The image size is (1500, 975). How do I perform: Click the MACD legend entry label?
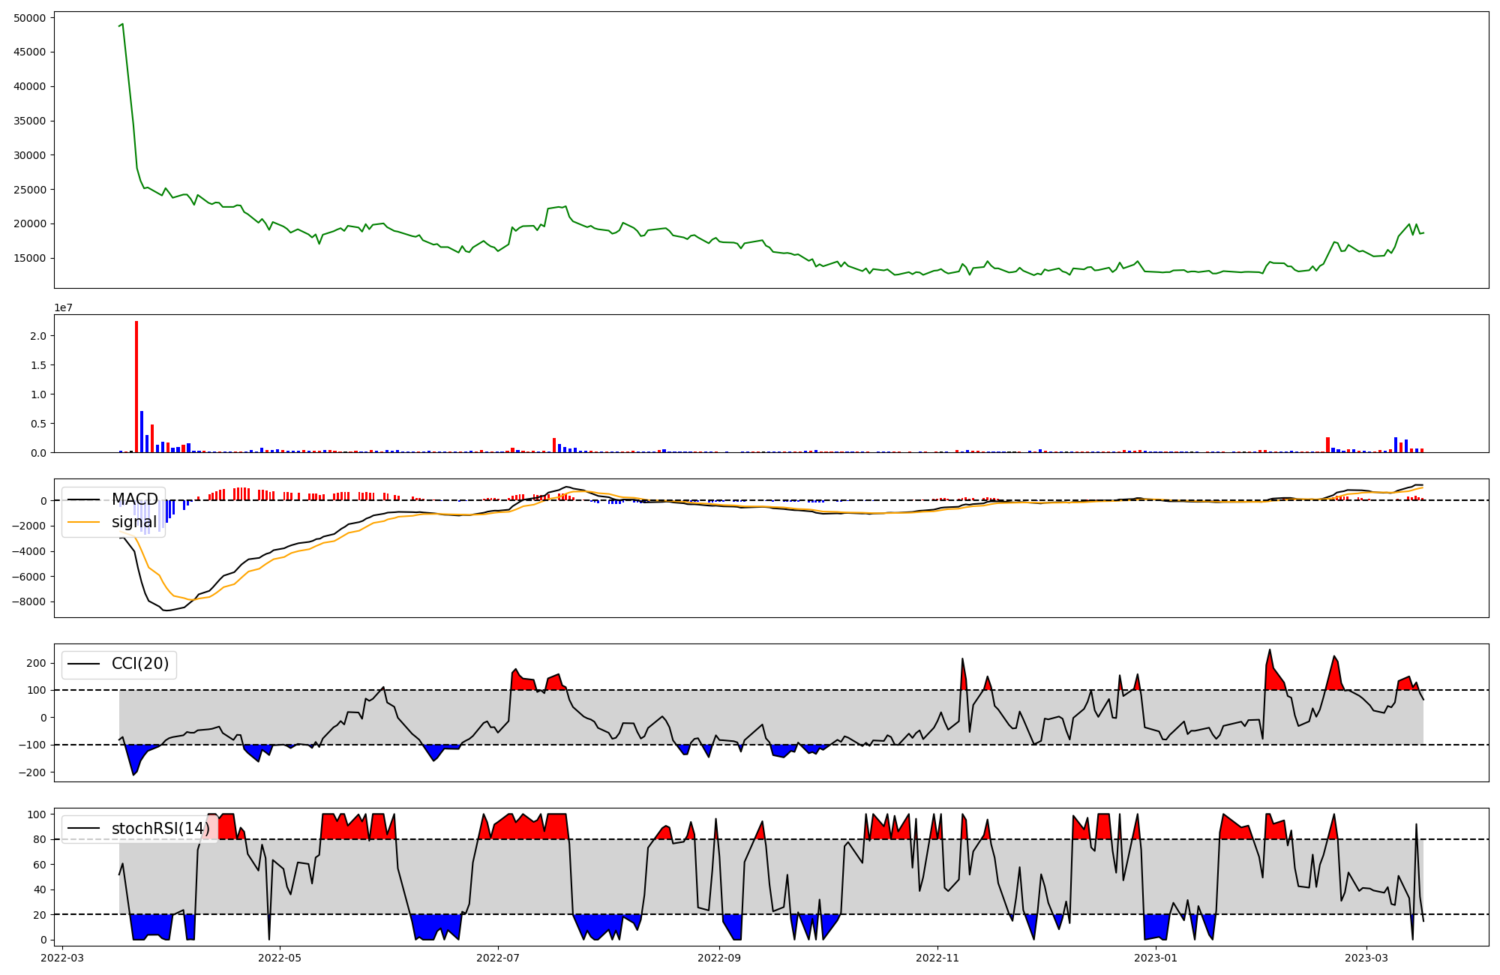(x=134, y=499)
